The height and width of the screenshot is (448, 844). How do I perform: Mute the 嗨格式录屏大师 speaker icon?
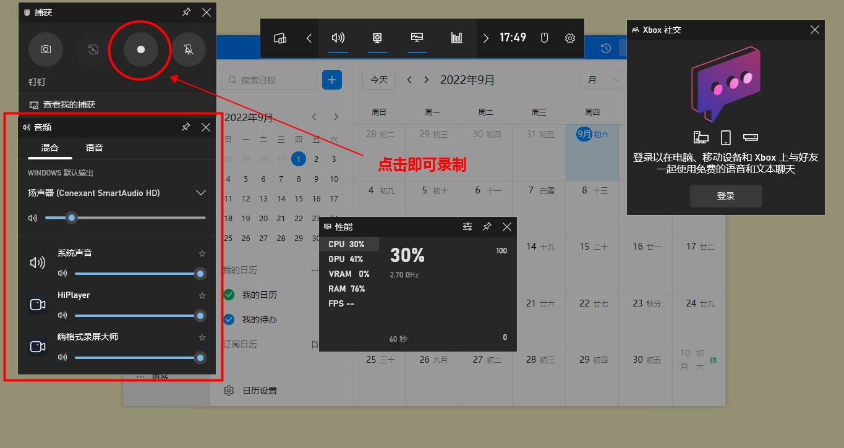click(x=62, y=357)
